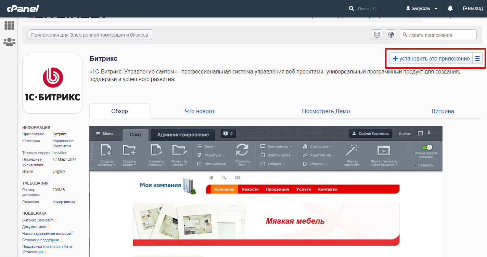The height and width of the screenshot is (257, 487).
Task: Open the "Страница поддержки" link
Action: [41, 240]
